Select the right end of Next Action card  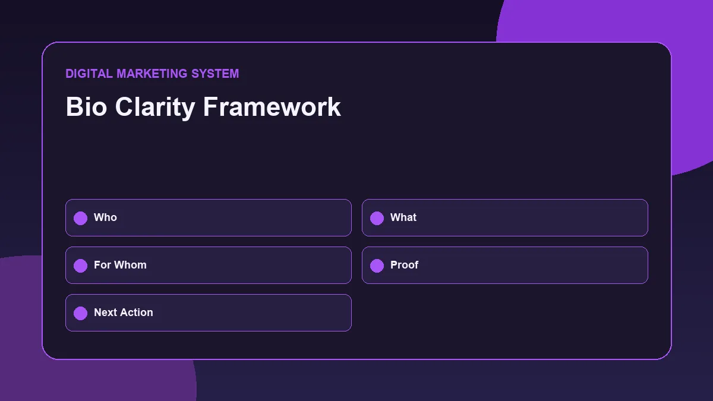pyautogui.click(x=333, y=312)
